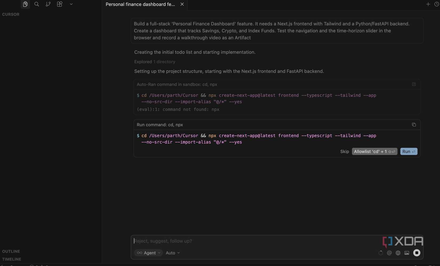Click 'Creating the initial todo list' message

click(195, 52)
